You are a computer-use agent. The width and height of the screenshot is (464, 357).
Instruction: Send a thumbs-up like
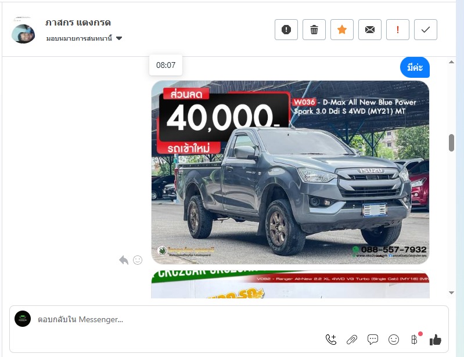click(x=436, y=340)
